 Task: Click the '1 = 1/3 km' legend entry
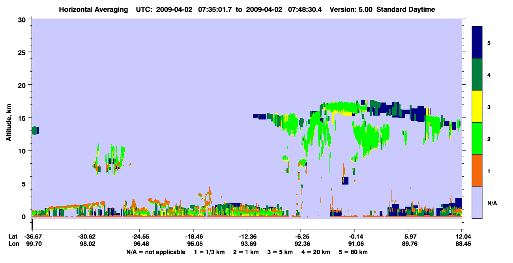210,252
